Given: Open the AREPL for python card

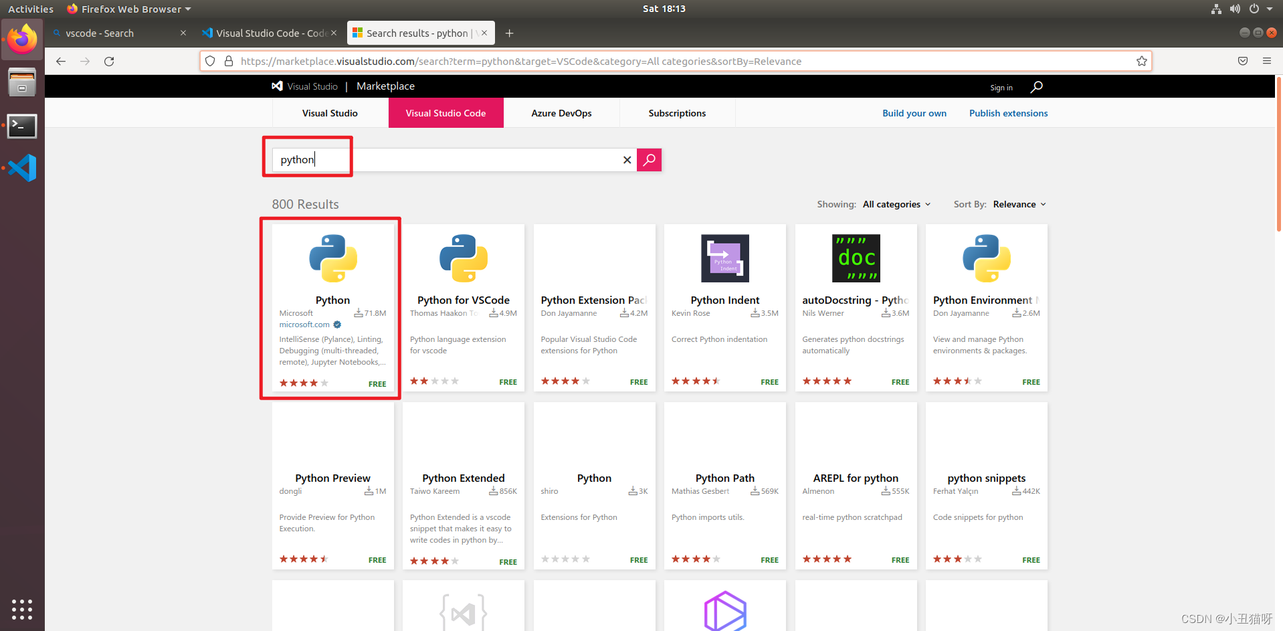Looking at the screenshot, I should tap(856, 486).
